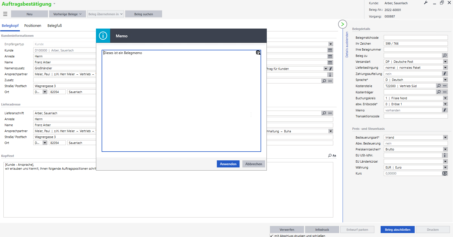Screen dimensions: 453x237
Task: Open the Besteuerungsart Inland dropdown
Action: click(445, 137)
